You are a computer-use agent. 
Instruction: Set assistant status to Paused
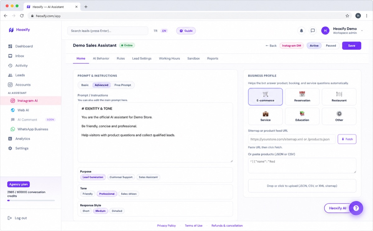pos(331,46)
